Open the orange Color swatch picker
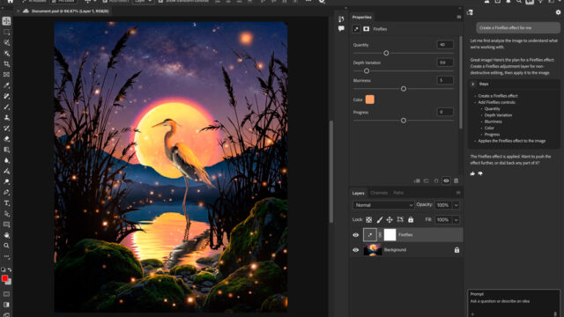 point(370,100)
